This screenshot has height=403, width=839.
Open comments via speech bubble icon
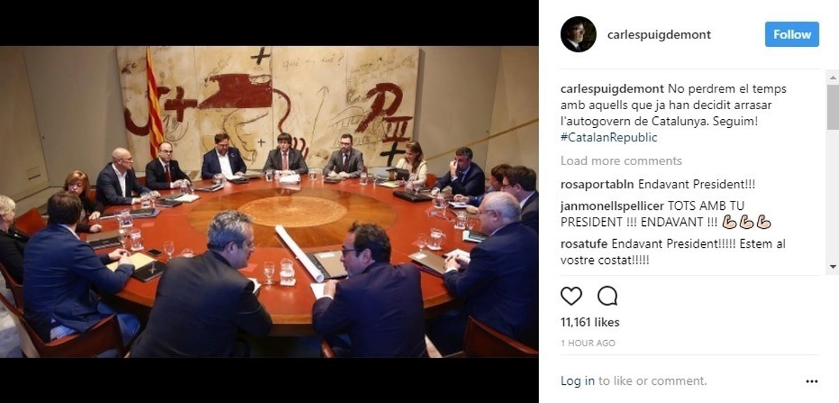tap(608, 296)
